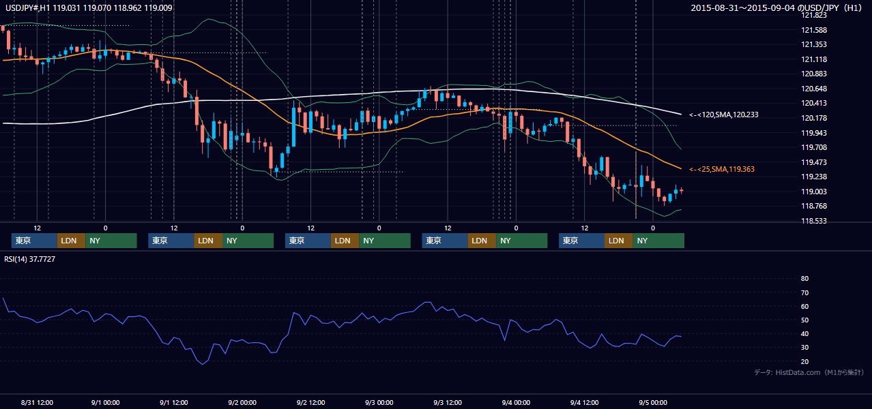Select the NY session block for 9/2
The height and width of the screenshot is (409, 872).
[385, 241]
